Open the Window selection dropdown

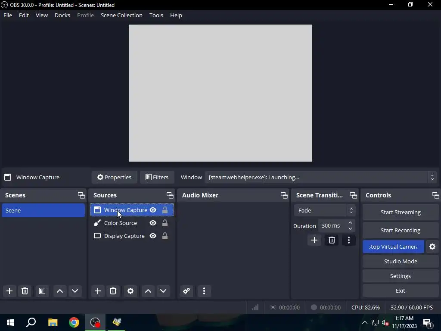pyautogui.click(x=320, y=177)
